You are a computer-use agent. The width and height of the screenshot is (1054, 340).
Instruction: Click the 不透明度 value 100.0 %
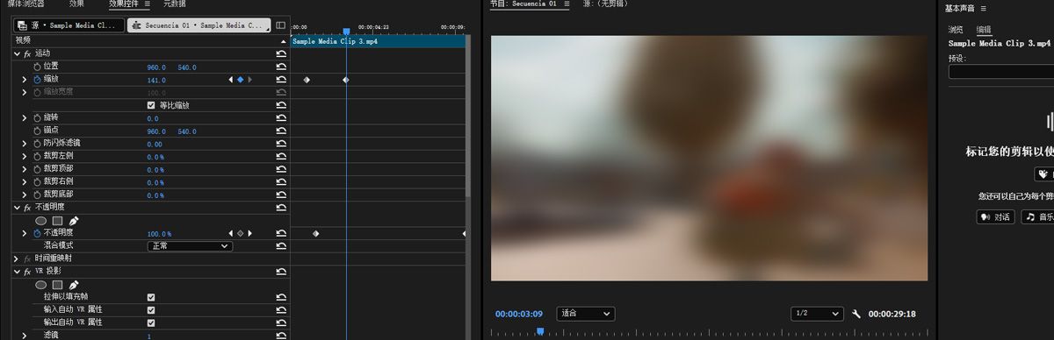coord(160,234)
